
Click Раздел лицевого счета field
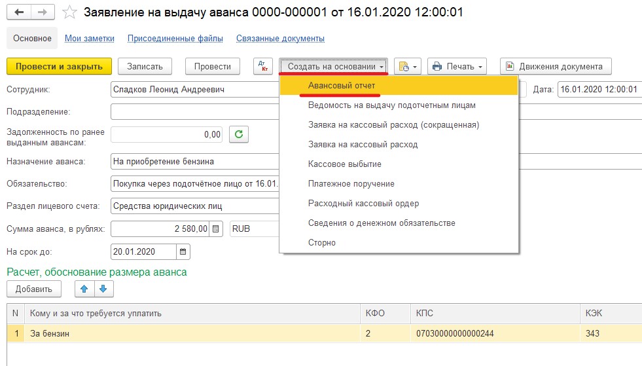[x=195, y=206]
